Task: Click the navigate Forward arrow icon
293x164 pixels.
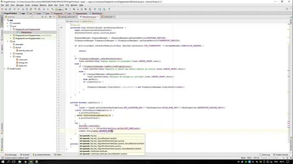Action: pos(48,9)
